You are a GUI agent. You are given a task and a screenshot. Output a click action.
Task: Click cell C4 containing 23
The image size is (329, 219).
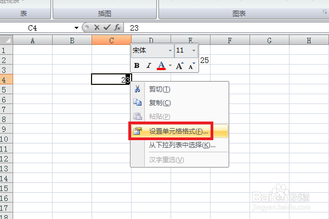111,79
